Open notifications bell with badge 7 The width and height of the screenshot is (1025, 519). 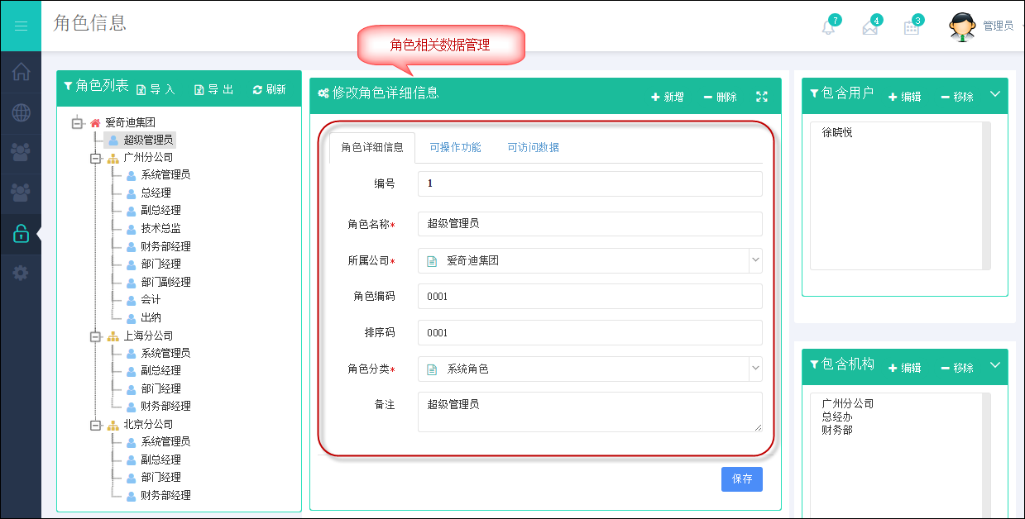(x=828, y=26)
